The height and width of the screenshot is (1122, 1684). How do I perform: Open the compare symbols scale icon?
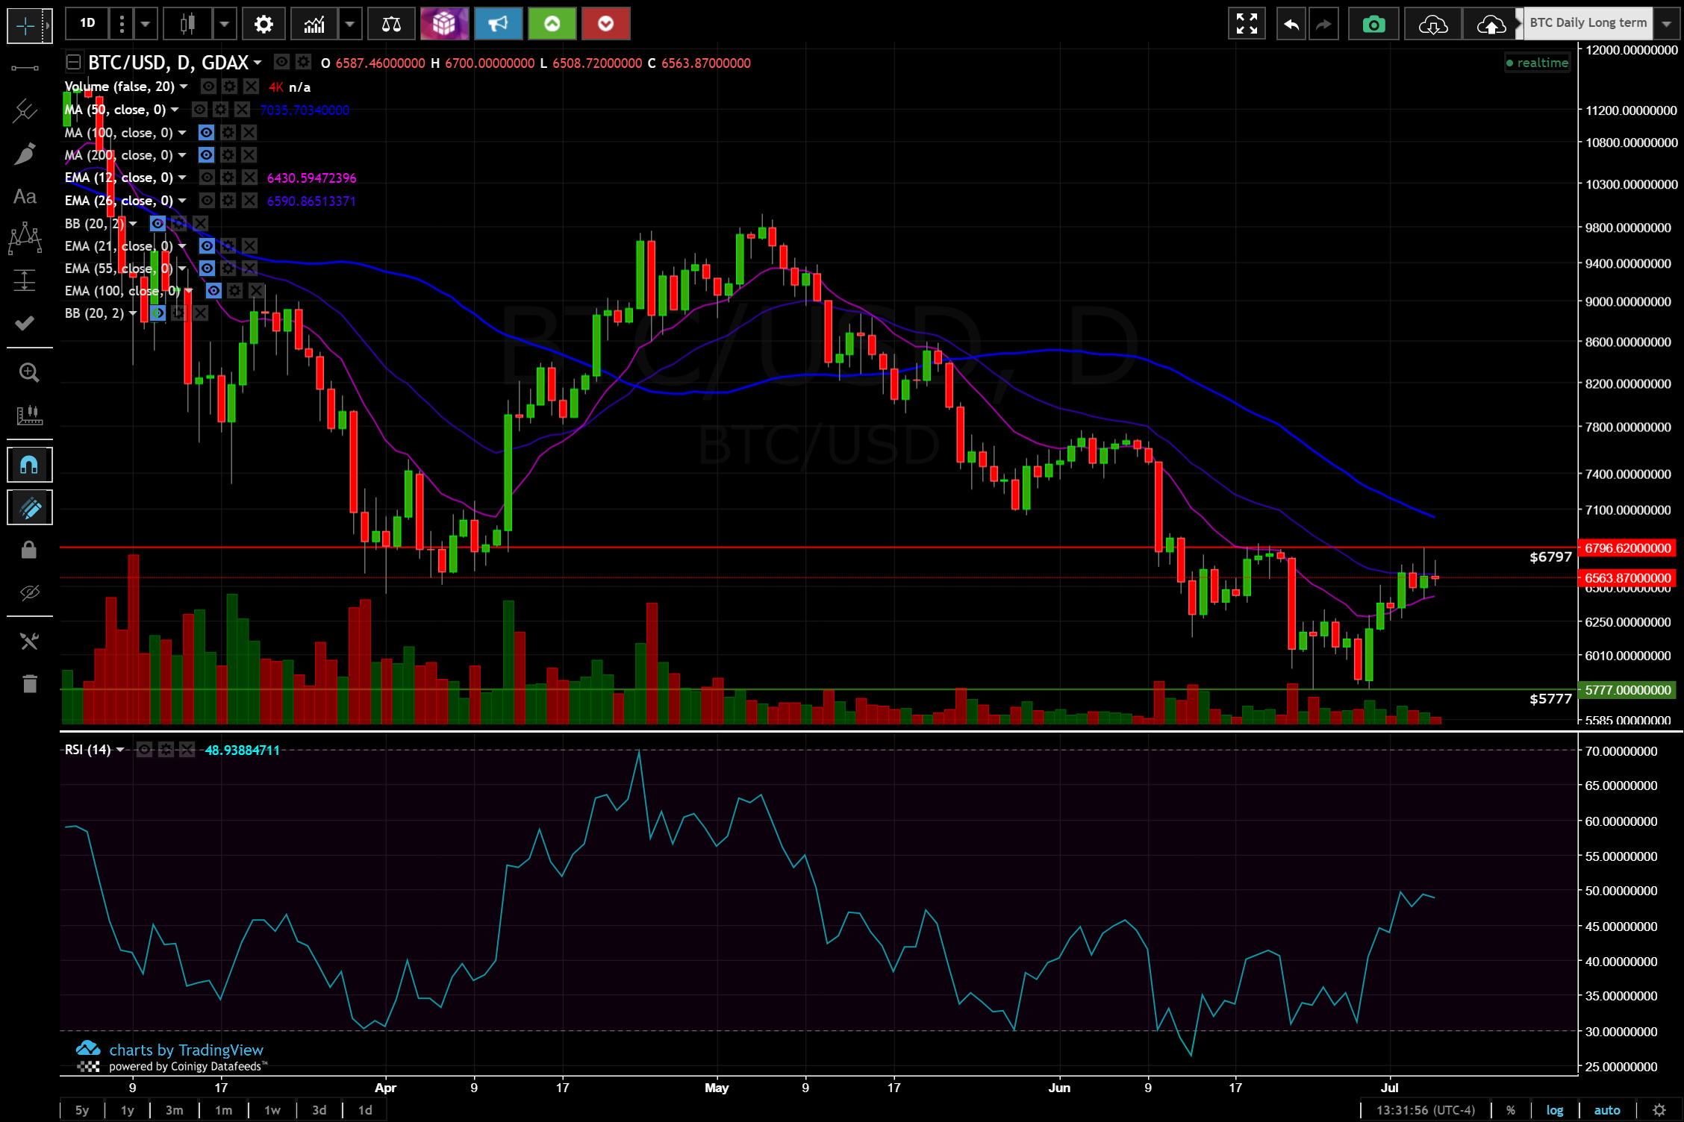[391, 25]
